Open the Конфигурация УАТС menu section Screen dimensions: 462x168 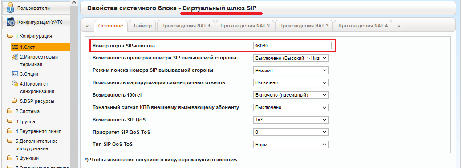coord(36,22)
